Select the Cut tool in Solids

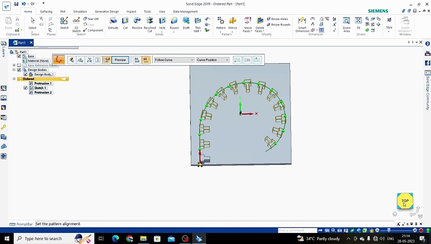125,23
